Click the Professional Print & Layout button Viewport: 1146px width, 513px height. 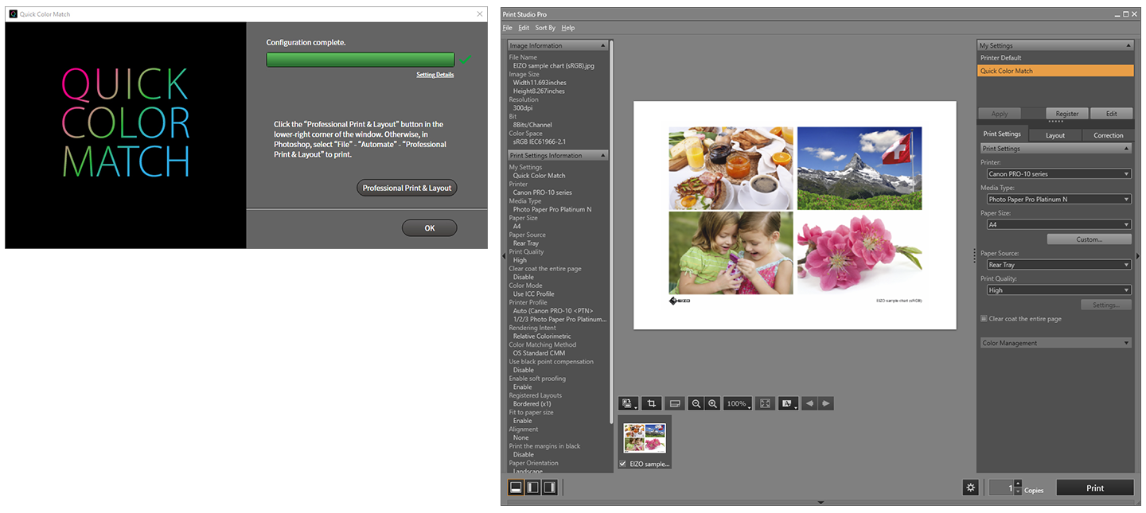[x=407, y=188]
